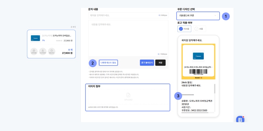This screenshot has width=263, height=131.
Task: Click the UPLOAD file icon
Action: [128, 95]
